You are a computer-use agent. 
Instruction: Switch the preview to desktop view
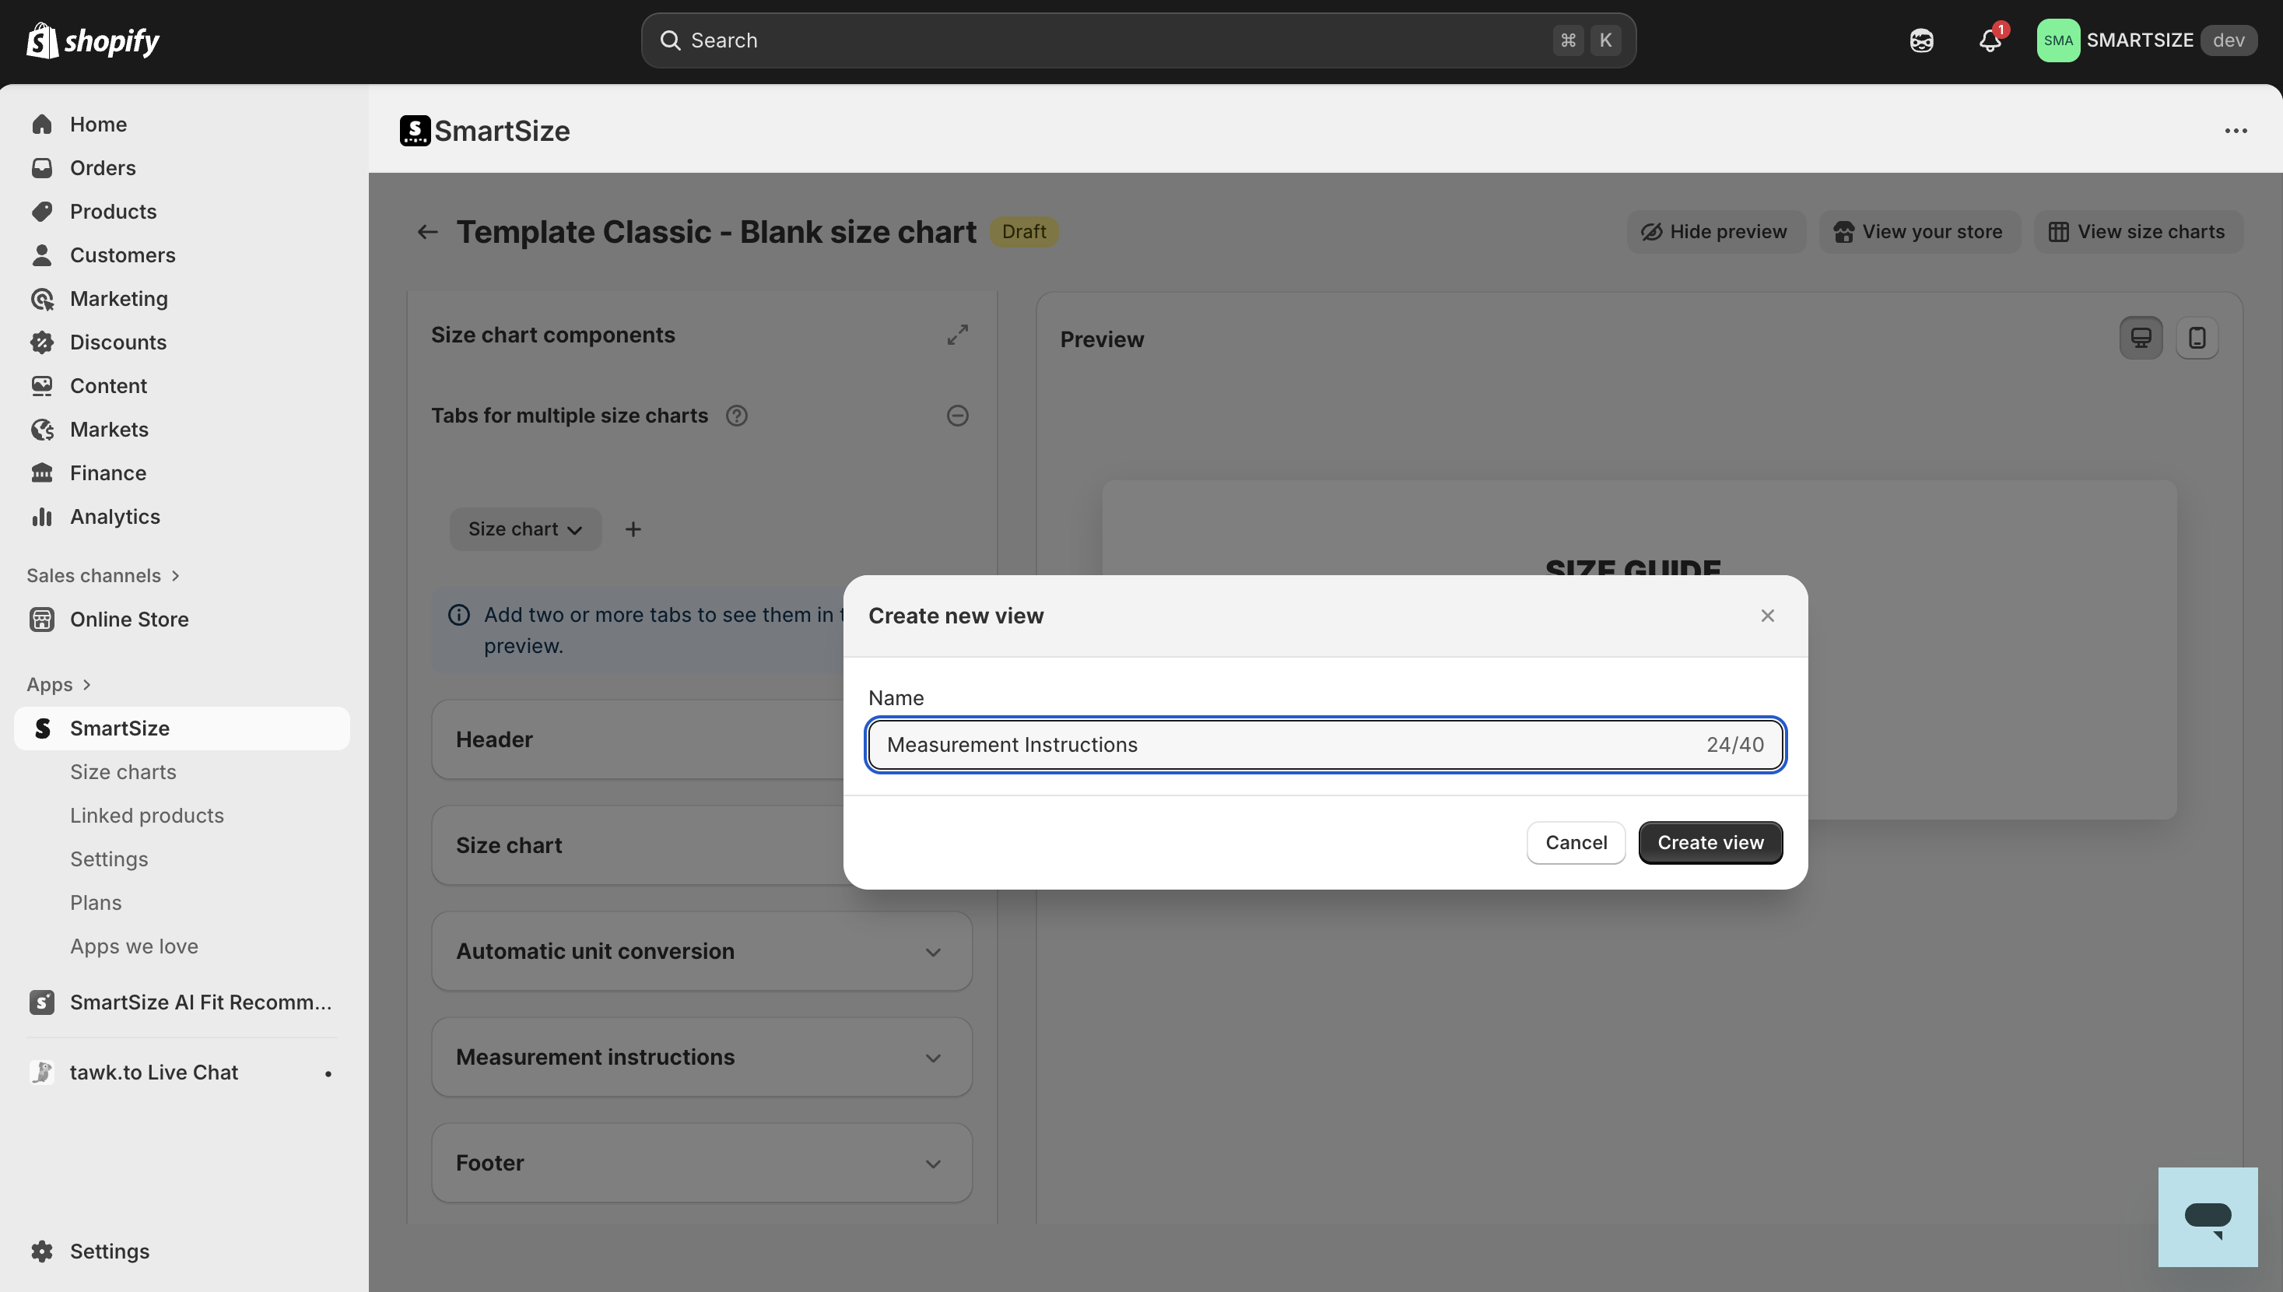pos(2140,338)
